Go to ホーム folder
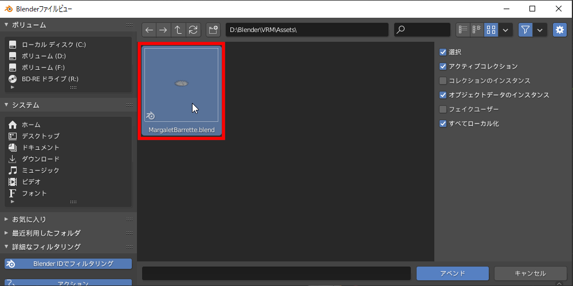The height and width of the screenshot is (286, 573). pyautogui.click(x=68, y=125)
